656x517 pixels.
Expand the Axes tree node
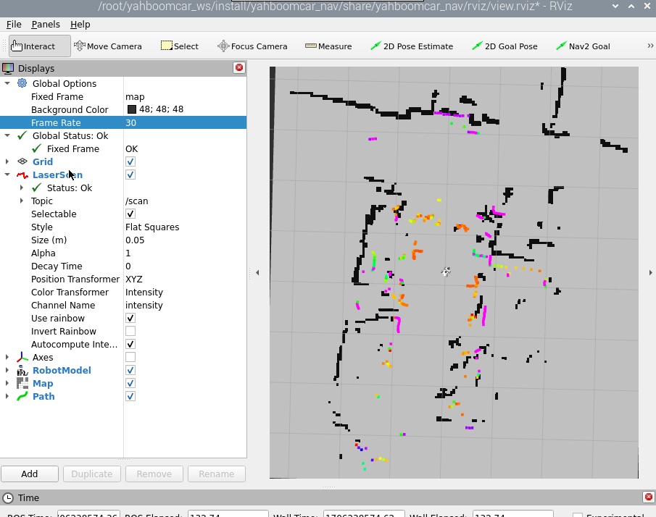(7, 358)
